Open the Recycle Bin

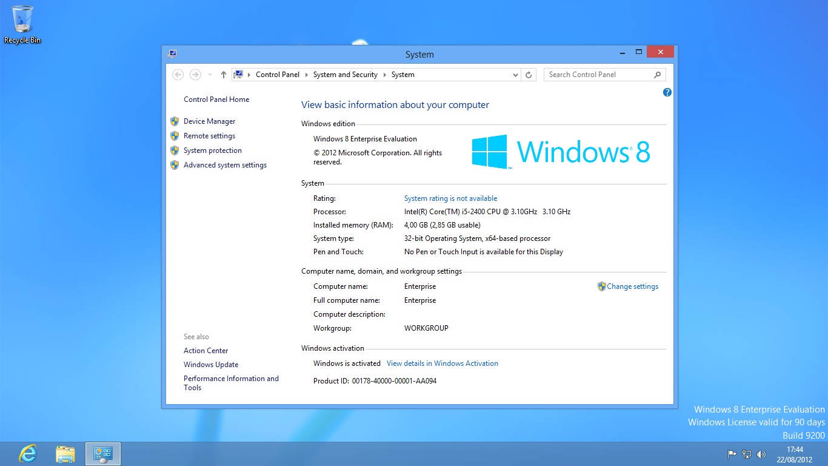point(22,20)
